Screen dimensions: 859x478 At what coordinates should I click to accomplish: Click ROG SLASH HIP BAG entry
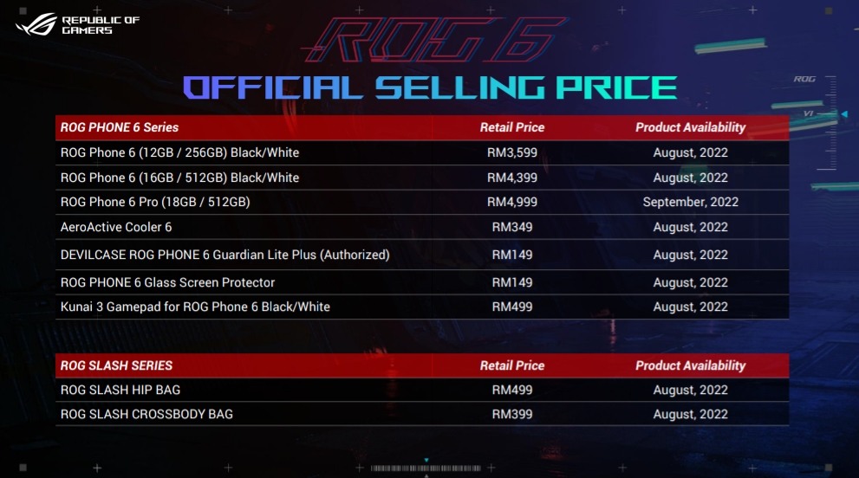click(x=120, y=390)
